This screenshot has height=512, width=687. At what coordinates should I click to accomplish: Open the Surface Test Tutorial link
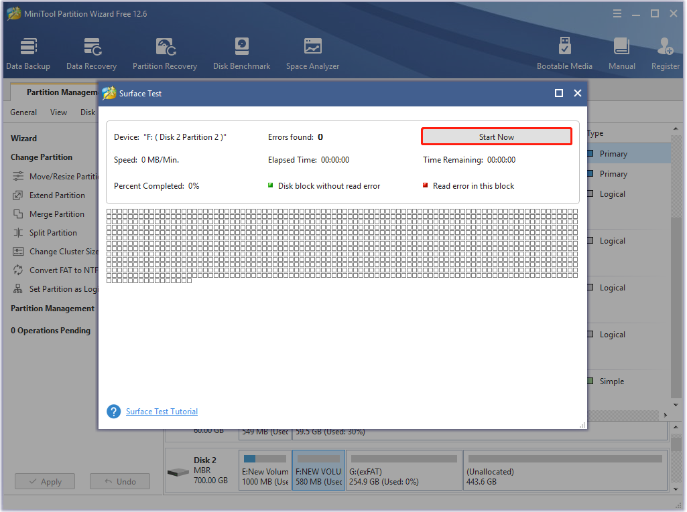162,412
